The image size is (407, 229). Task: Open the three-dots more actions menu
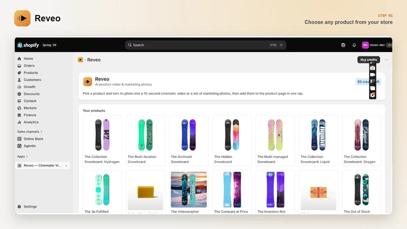387,60
